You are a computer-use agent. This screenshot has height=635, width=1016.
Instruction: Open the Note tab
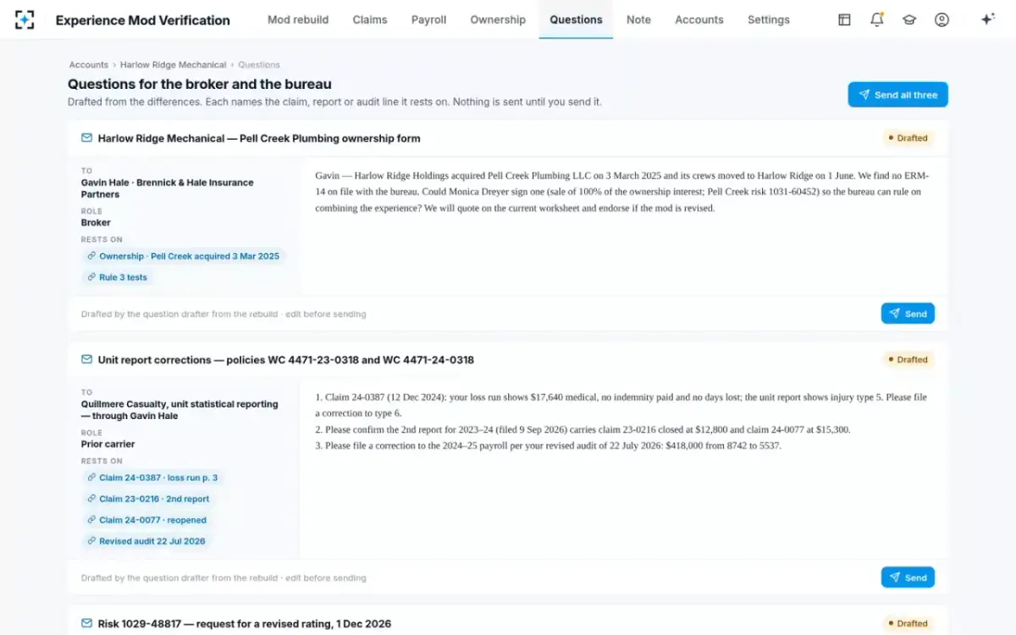click(638, 19)
